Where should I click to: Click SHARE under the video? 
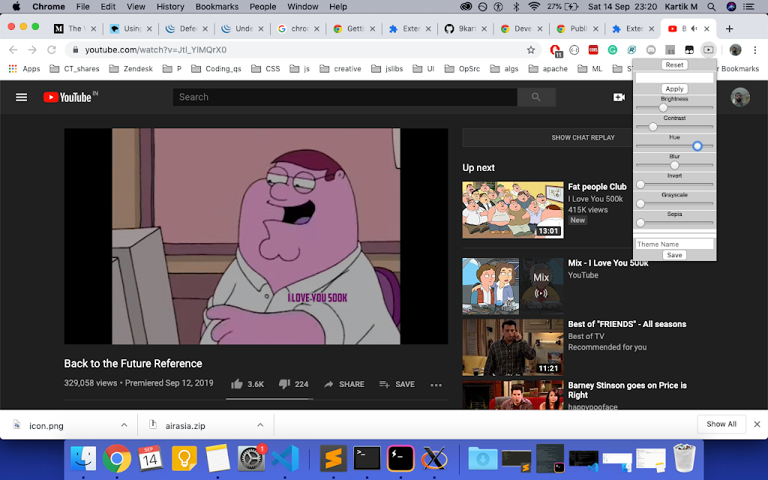[344, 385]
